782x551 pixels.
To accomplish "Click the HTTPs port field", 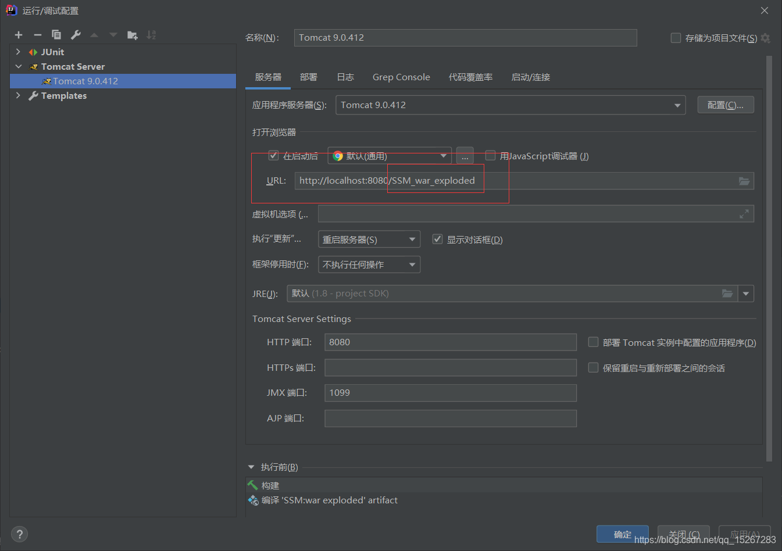I will tap(451, 367).
